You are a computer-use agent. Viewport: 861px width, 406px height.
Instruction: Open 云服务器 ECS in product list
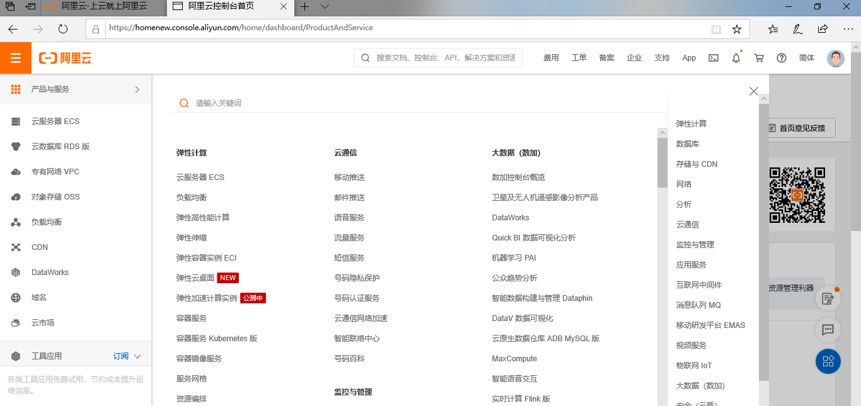(x=200, y=178)
